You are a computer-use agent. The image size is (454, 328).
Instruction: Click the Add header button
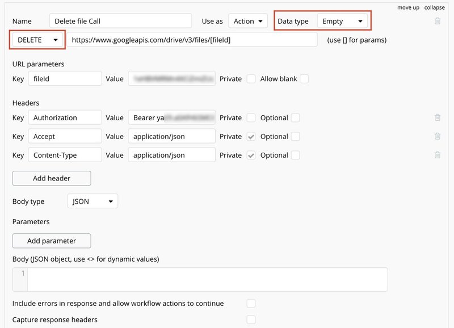click(52, 178)
